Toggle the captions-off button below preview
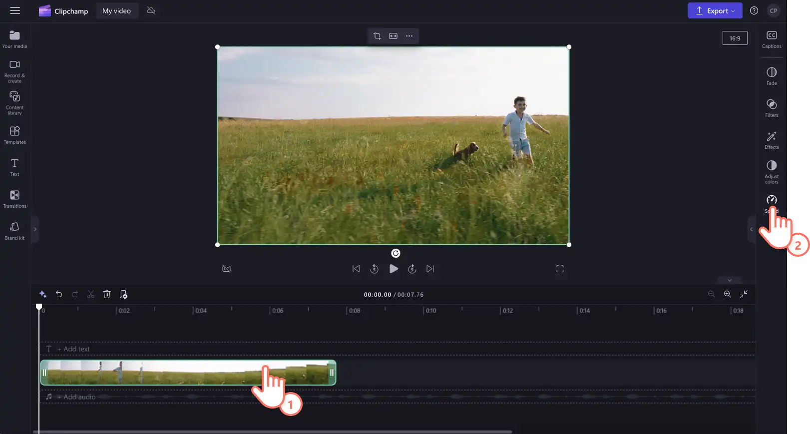The height and width of the screenshot is (434, 810). (x=226, y=269)
